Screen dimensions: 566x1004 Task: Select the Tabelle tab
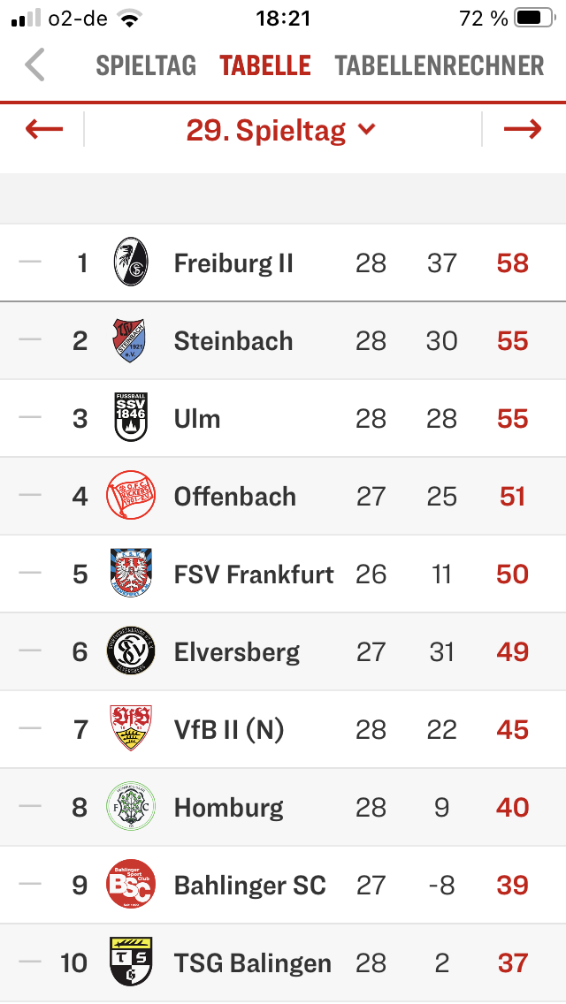(265, 65)
